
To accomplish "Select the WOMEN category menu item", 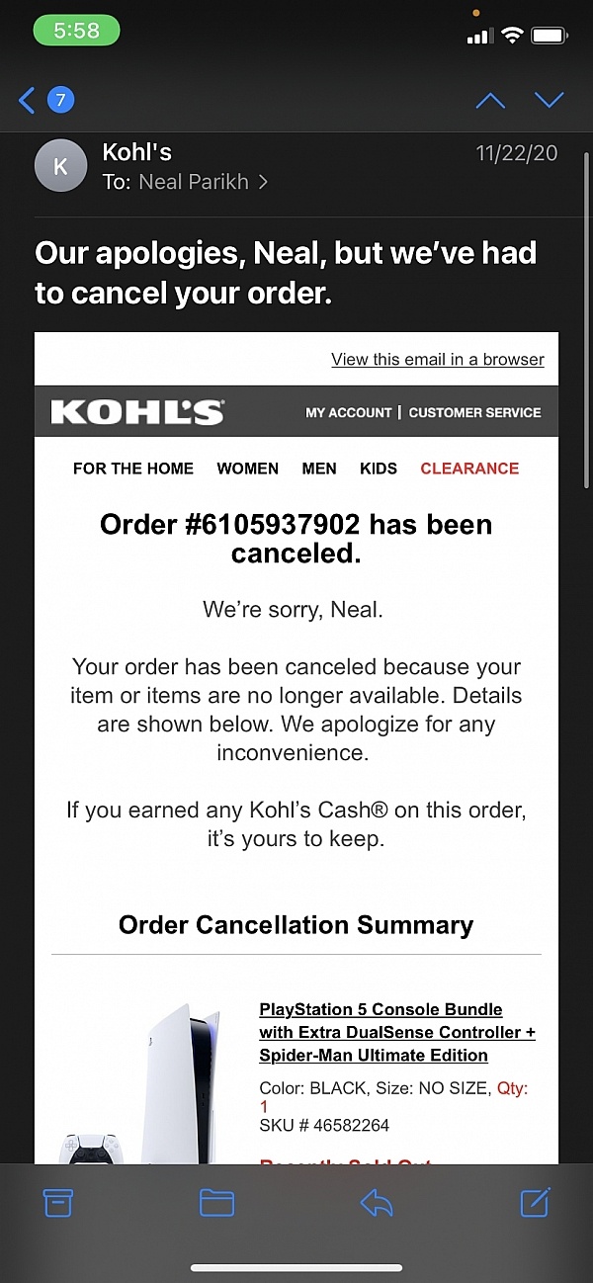I will [247, 469].
